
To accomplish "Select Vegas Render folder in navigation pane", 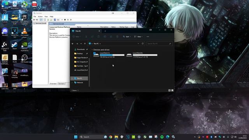I will [x=81, y=58].
